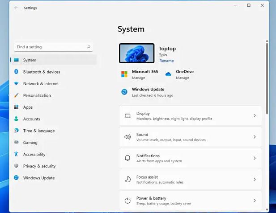This screenshot has width=276, height=213.
Task: Click the Time & language globe icon
Action: coord(16,131)
